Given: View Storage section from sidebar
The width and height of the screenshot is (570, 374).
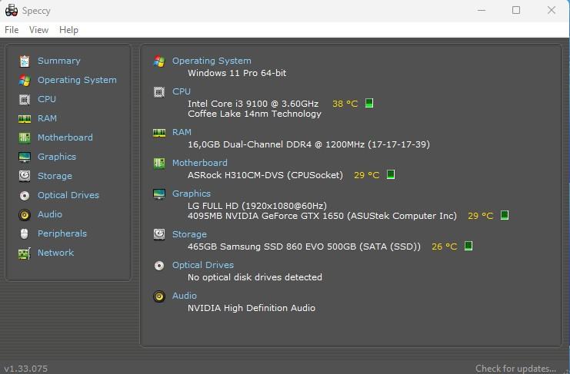Looking at the screenshot, I should point(55,176).
